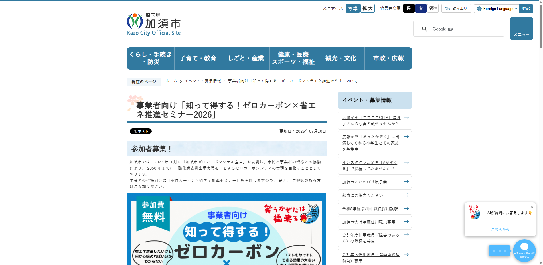Set text size to 標準
Viewport: 543px width, 265px height.
(x=353, y=8)
